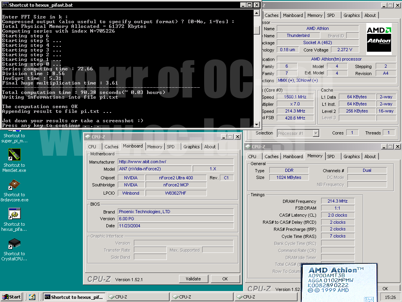This screenshot has height=302, width=402.
Task: Open the Caches tab in top CPU-Z window
Action: pyautogui.click(x=272, y=15)
